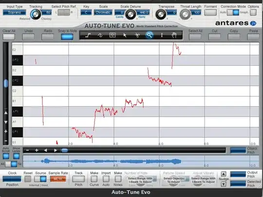Click the Select All button
Viewport: 263px width, 197px height.
tap(195, 36)
